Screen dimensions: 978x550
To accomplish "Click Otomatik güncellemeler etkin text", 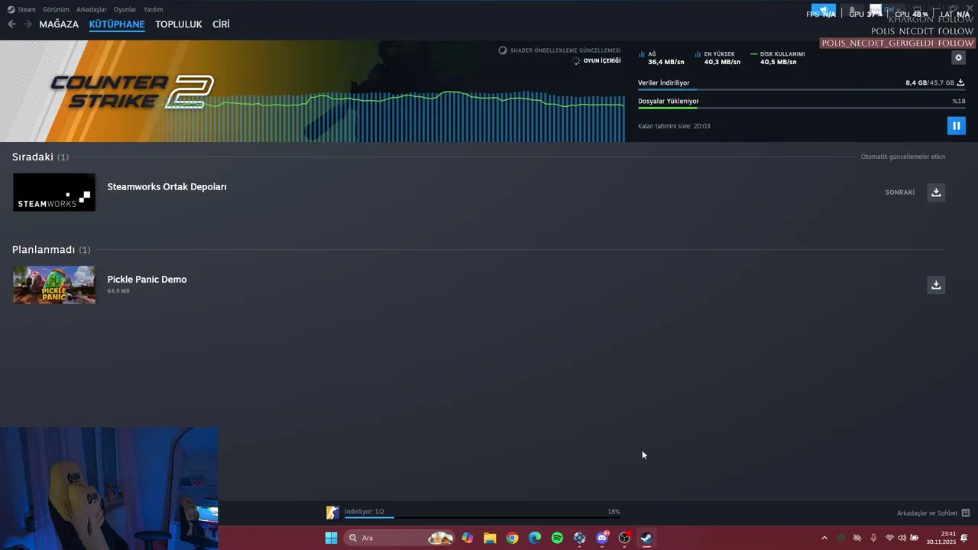I will click(903, 157).
